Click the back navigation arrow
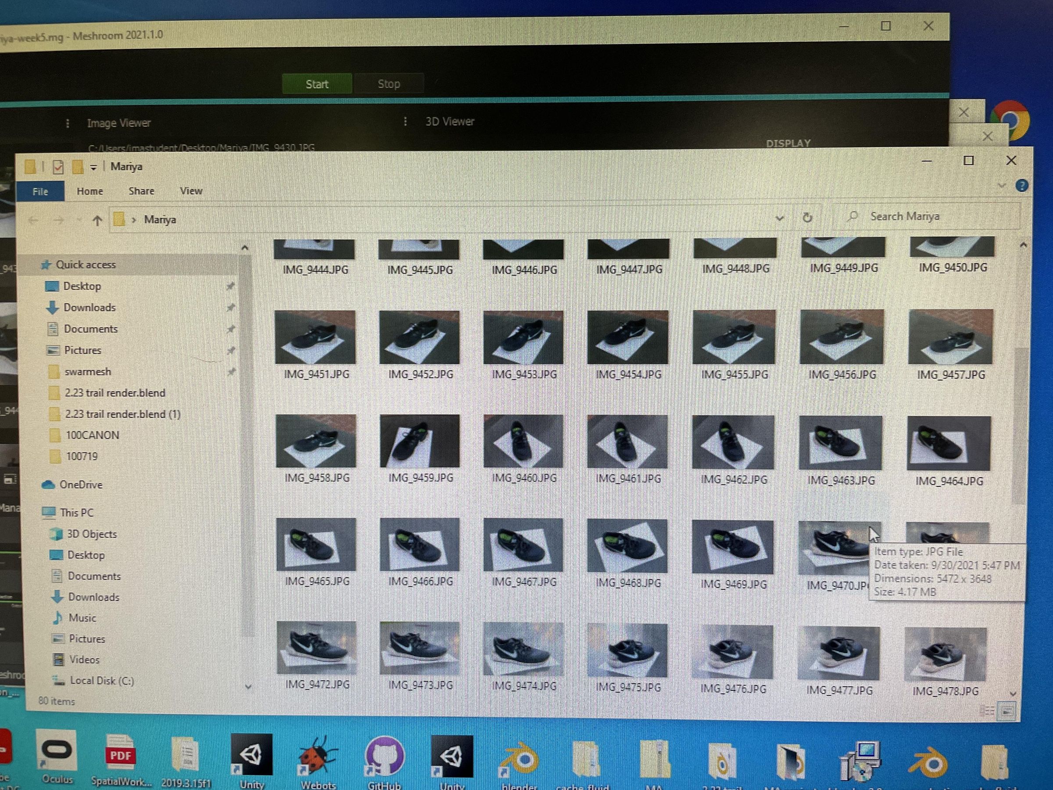This screenshot has height=790, width=1053. (32, 220)
